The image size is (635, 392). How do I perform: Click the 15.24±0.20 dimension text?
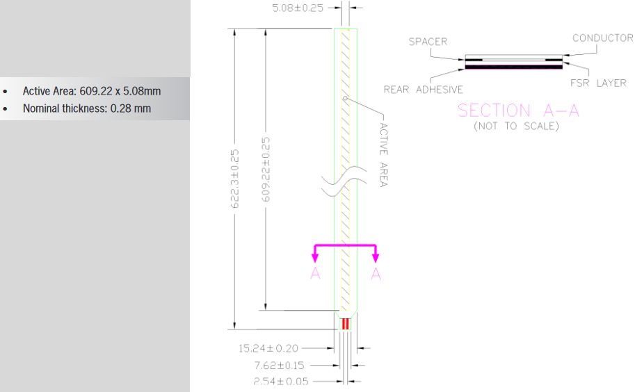268,348
